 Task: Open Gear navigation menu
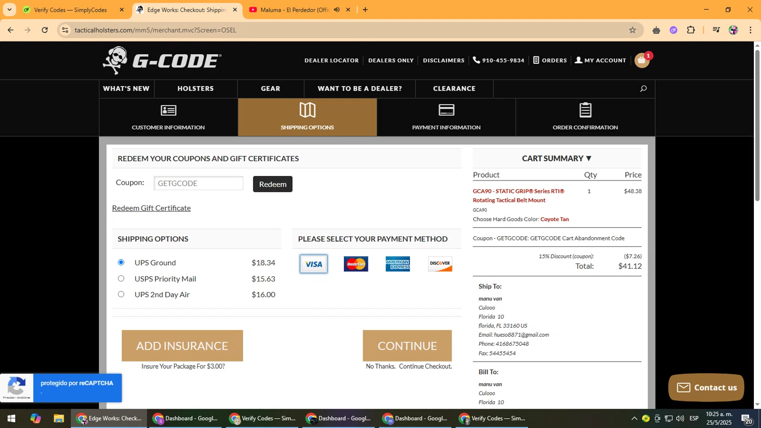click(270, 89)
